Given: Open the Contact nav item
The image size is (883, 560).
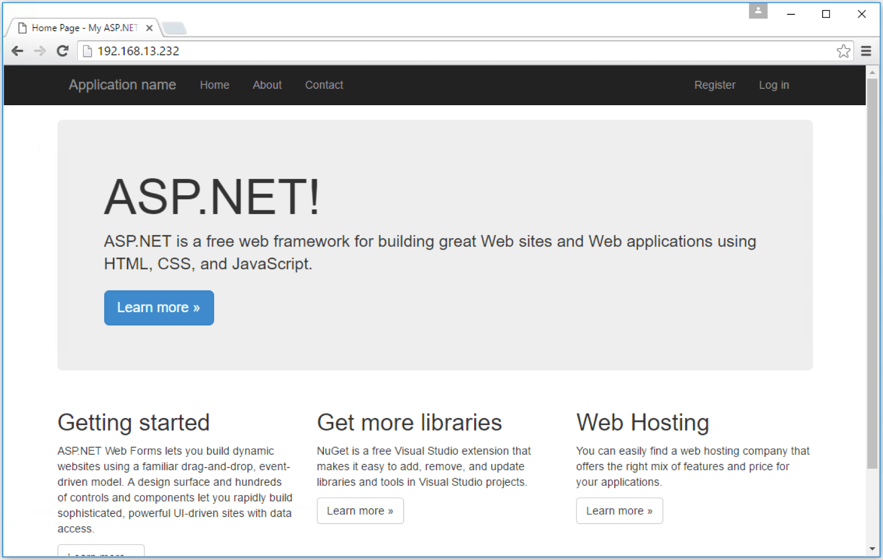Looking at the screenshot, I should click(x=324, y=85).
